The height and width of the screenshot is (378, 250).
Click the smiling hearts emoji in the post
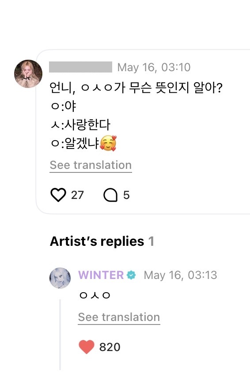click(108, 143)
